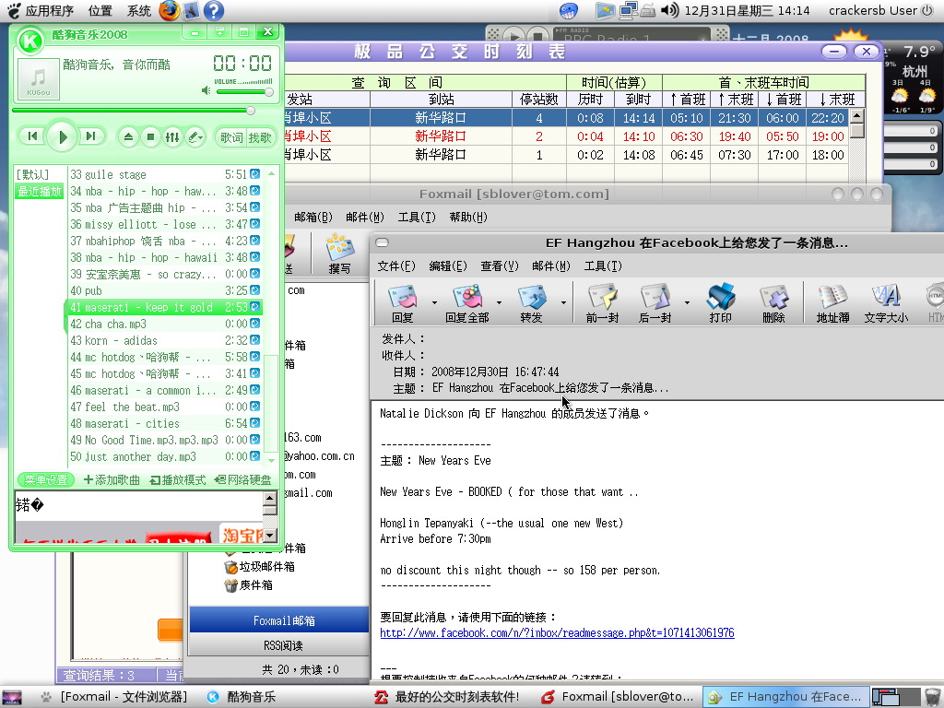
Task: Open 查看(V) menu in email window
Action: [x=500, y=266]
